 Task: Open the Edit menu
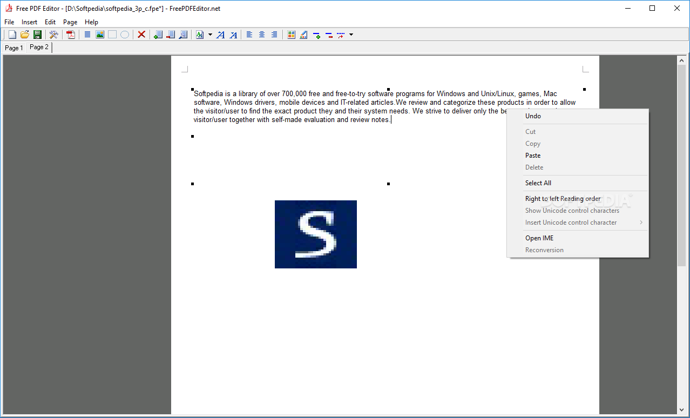pyautogui.click(x=50, y=22)
